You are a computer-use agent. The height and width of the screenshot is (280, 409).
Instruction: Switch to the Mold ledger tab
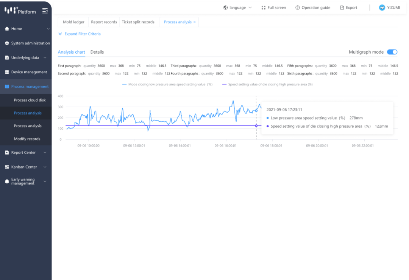pos(73,22)
